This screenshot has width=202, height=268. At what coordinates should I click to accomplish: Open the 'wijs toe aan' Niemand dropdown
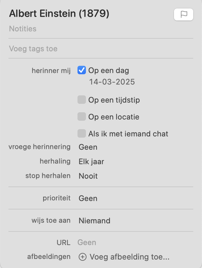[x=94, y=221]
